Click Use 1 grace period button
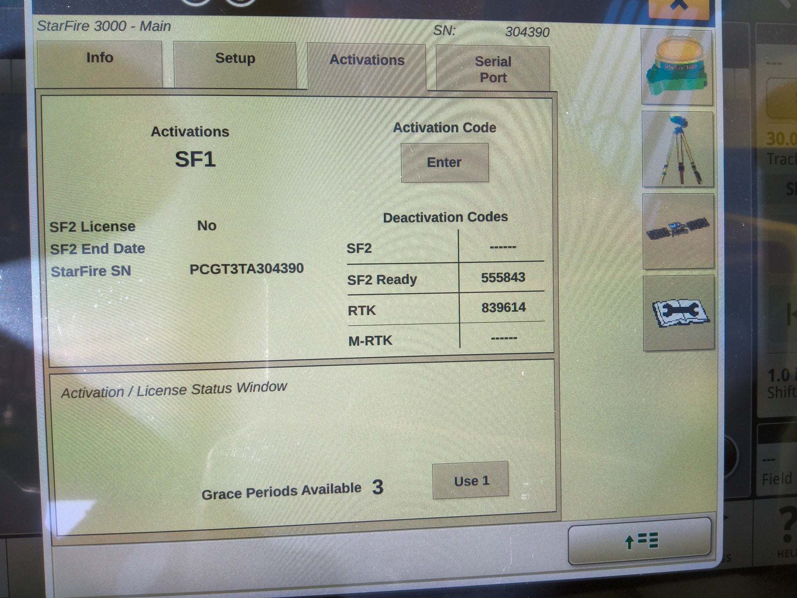Image resolution: width=797 pixels, height=598 pixels. pyautogui.click(x=471, y=480)
